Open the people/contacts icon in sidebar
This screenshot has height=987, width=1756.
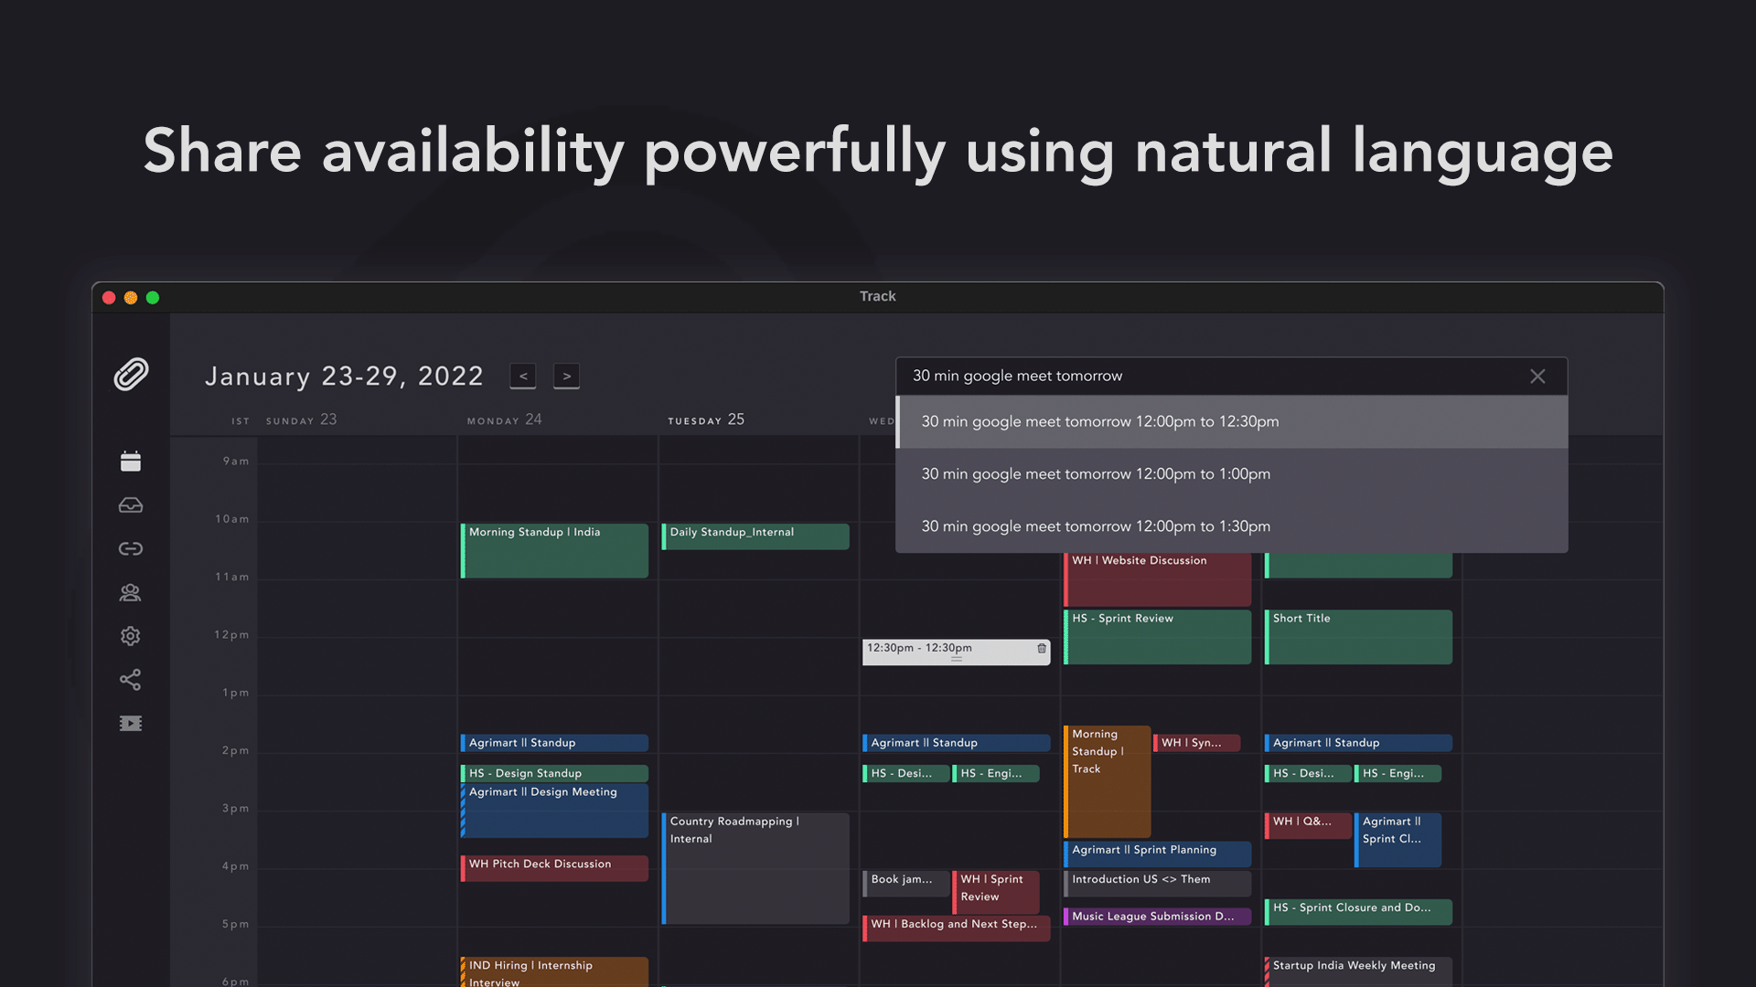click(x=131, y=592)
